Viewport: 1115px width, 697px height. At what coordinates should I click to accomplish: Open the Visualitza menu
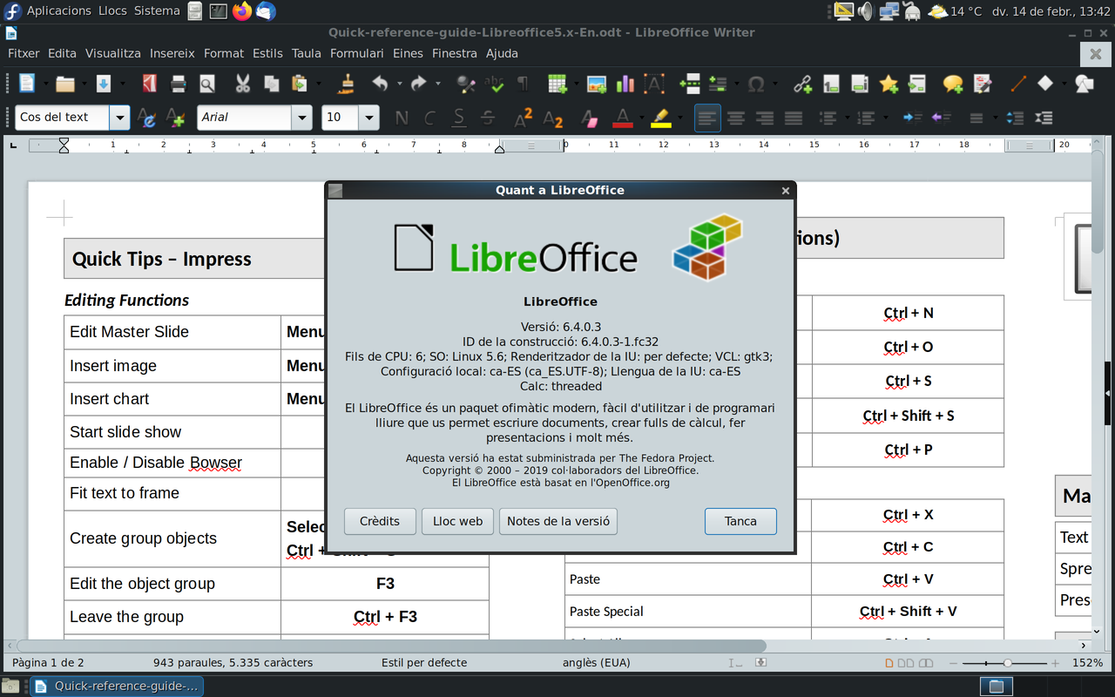pos(113,53)
